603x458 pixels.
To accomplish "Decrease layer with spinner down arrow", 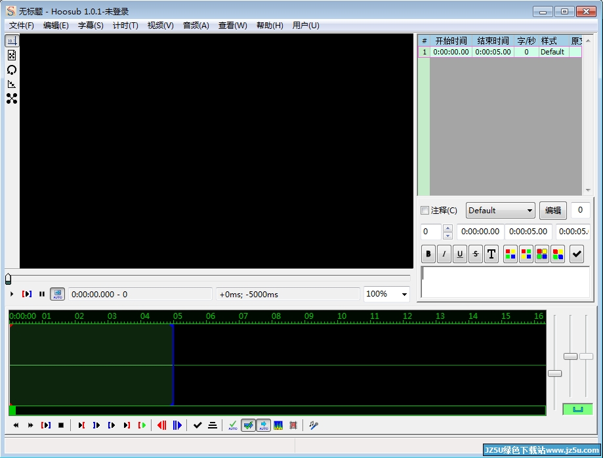I will point(447,236).
